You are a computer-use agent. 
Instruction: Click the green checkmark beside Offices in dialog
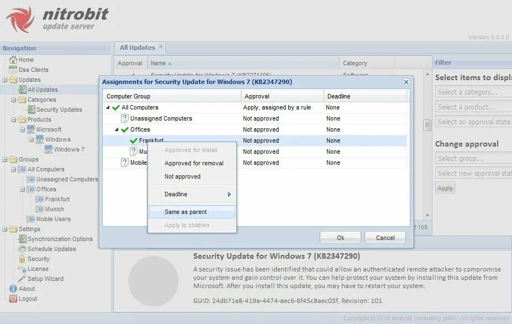click(125, 130)
